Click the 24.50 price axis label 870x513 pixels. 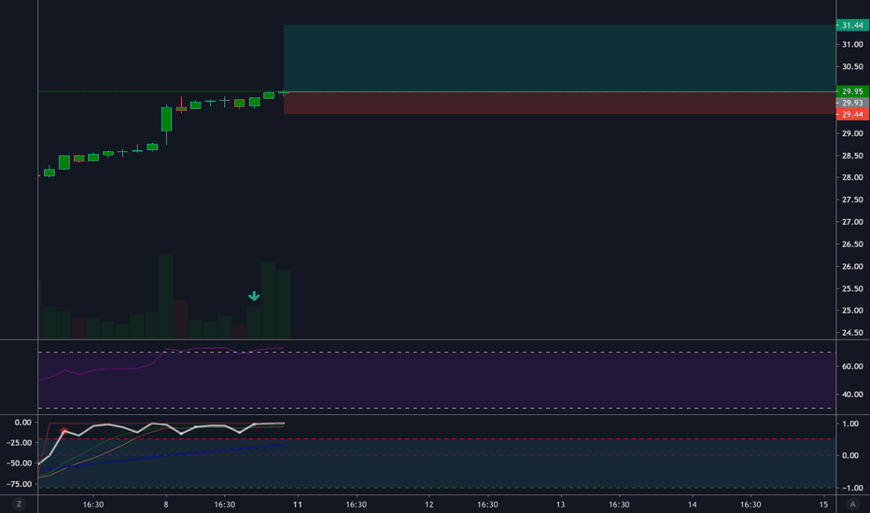pyautogui.click(x=852, y=333)
